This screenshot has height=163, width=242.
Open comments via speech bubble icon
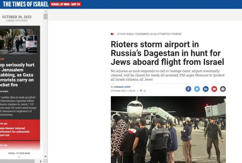141,91
